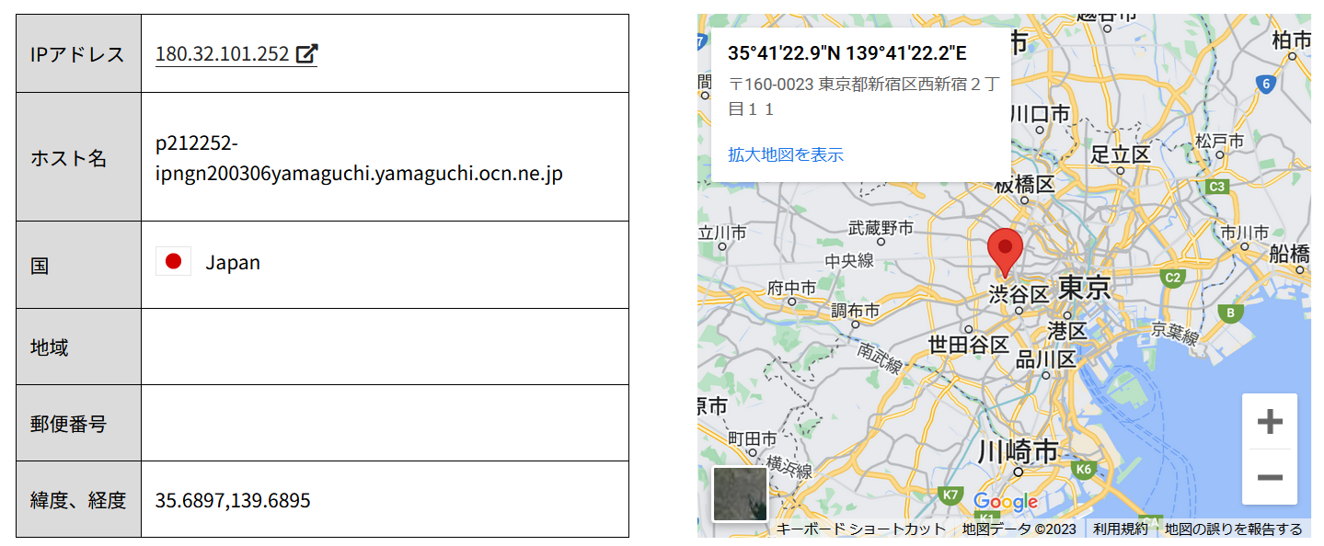Click the ホスト名 row label

coord(69,158)
